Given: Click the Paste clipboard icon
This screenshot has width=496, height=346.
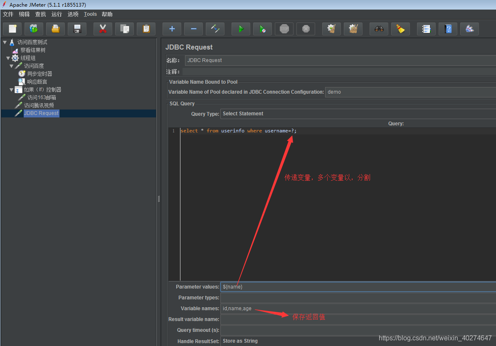Looking at the screenshot, I should pyautogui.click(x=146, y=29).
